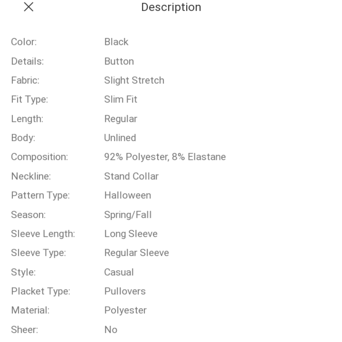The height and width of the screenshot is (342, 342).
Task: Tap the Description title
Action: coord(171,8)
